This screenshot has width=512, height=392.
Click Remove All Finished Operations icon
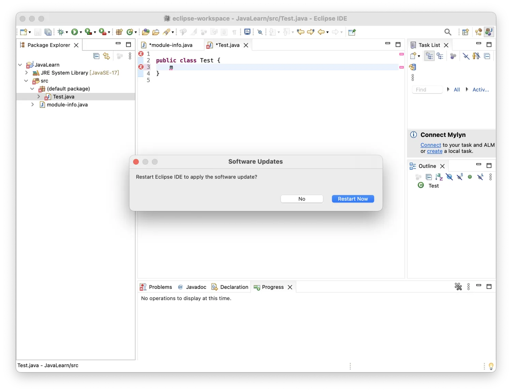(x=458, y=287)
